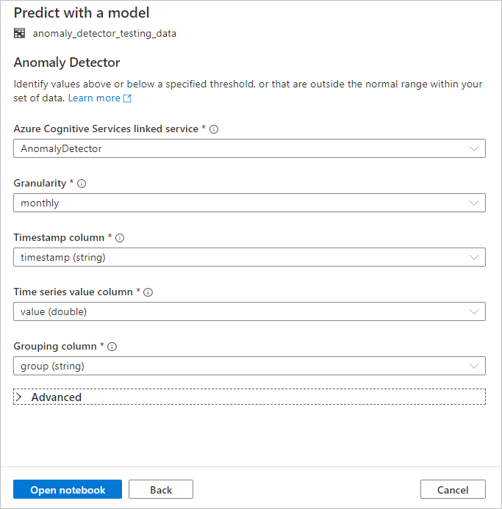This screenshot has width=502, height=509.
Task: Click the Time series value column info icon
Action: pyautogui.click(x=148, y=292)
